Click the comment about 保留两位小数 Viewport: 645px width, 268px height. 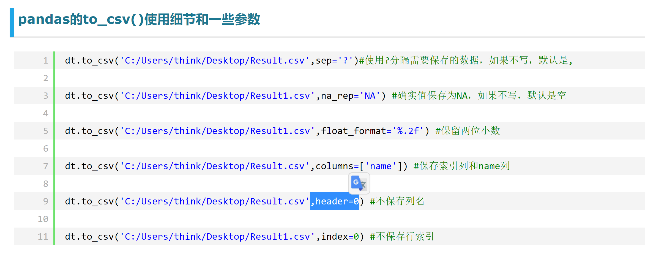click(x=468, y=131)
